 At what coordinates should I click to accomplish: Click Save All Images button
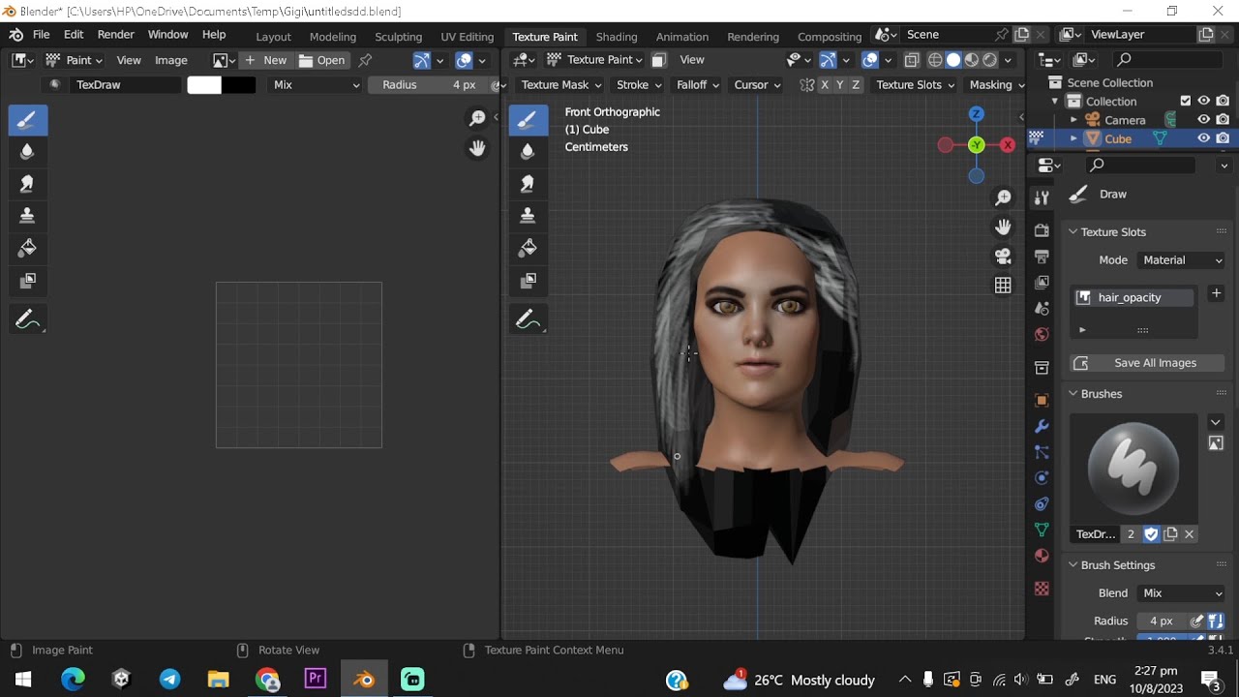(1148, 363)
